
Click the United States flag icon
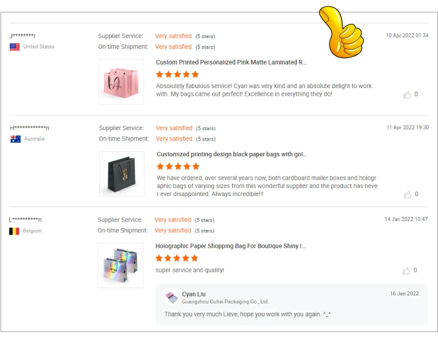(x=15, y=47)
